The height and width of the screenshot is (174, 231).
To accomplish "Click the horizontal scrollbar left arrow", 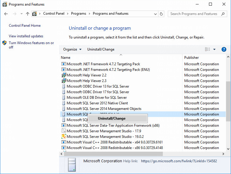I will click(x=62, y=154).
